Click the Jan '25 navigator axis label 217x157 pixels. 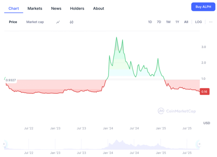[161, 153]
